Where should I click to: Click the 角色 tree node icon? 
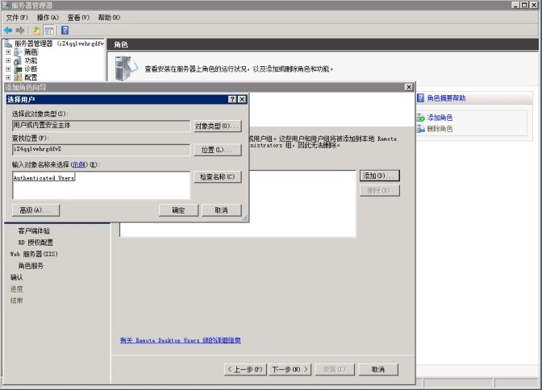(18, 52)
